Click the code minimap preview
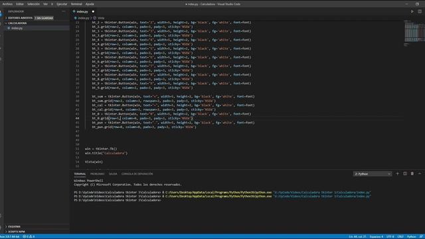Viewport: 425px width, 239px height. pyautogui.click(x=414, y=33)
